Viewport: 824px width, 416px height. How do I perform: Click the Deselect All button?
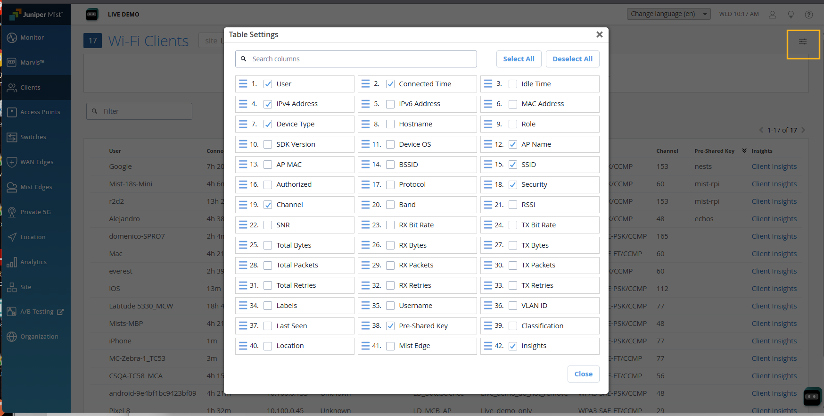[x=572, y=59]
